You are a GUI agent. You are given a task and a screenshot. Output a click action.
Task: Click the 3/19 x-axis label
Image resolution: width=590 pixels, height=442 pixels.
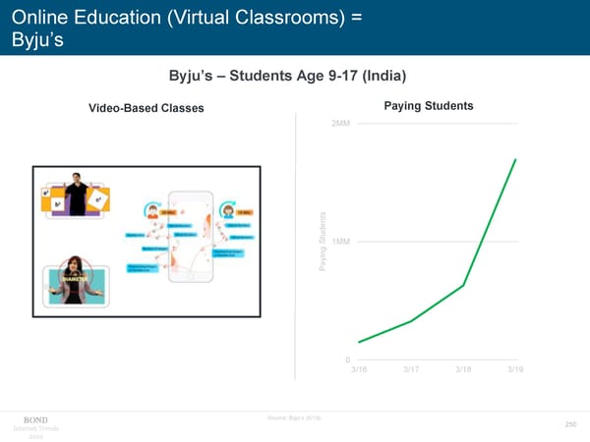click(515, 368)
